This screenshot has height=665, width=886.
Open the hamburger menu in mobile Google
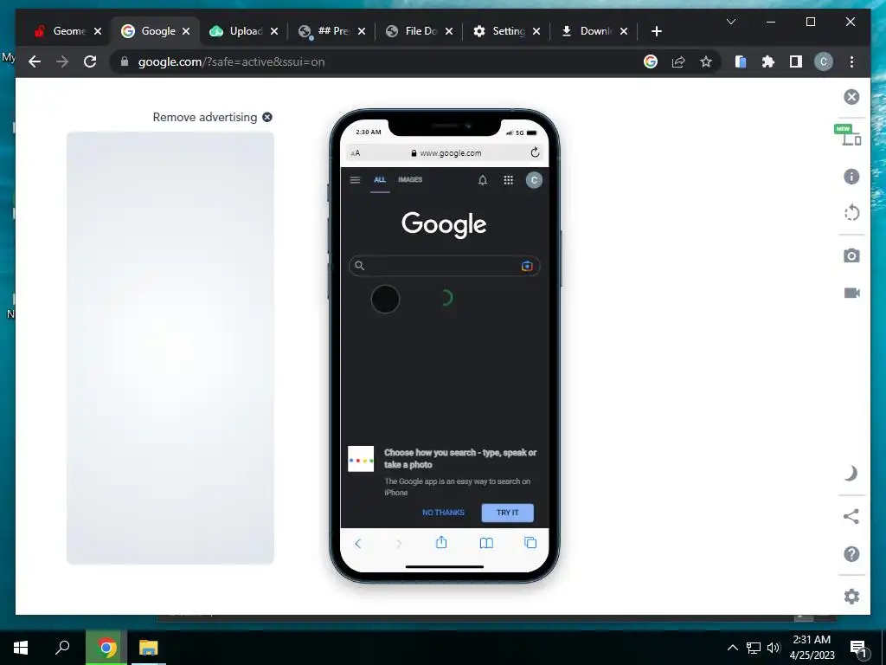[355, 180]
